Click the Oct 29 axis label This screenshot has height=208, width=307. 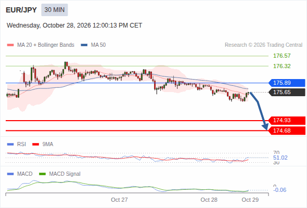click(250, 200)
